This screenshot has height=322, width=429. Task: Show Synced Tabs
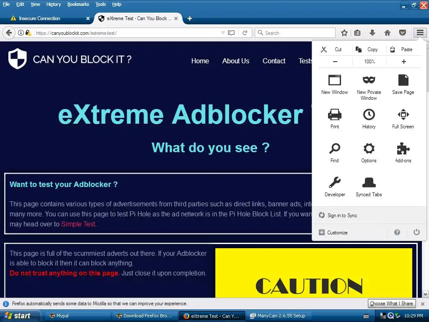(x=369, y=187)
